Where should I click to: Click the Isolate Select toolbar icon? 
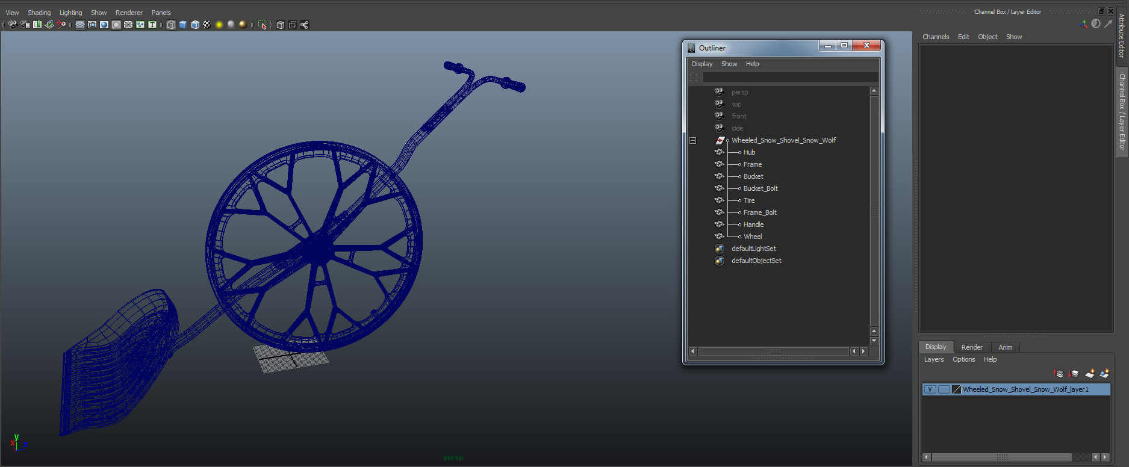(262, 25)
